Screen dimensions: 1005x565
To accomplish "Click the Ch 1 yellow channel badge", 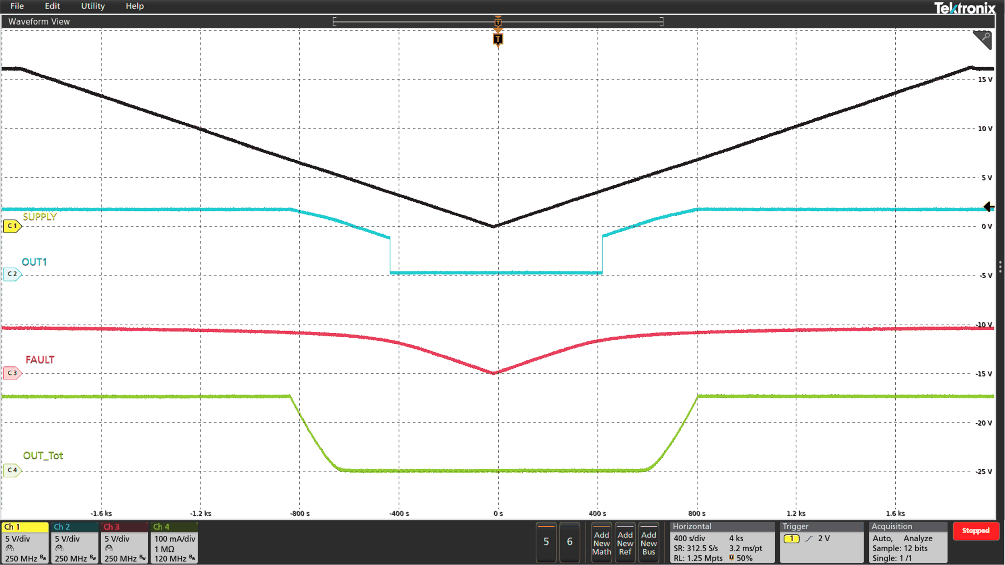I will (x=25, y=543).
